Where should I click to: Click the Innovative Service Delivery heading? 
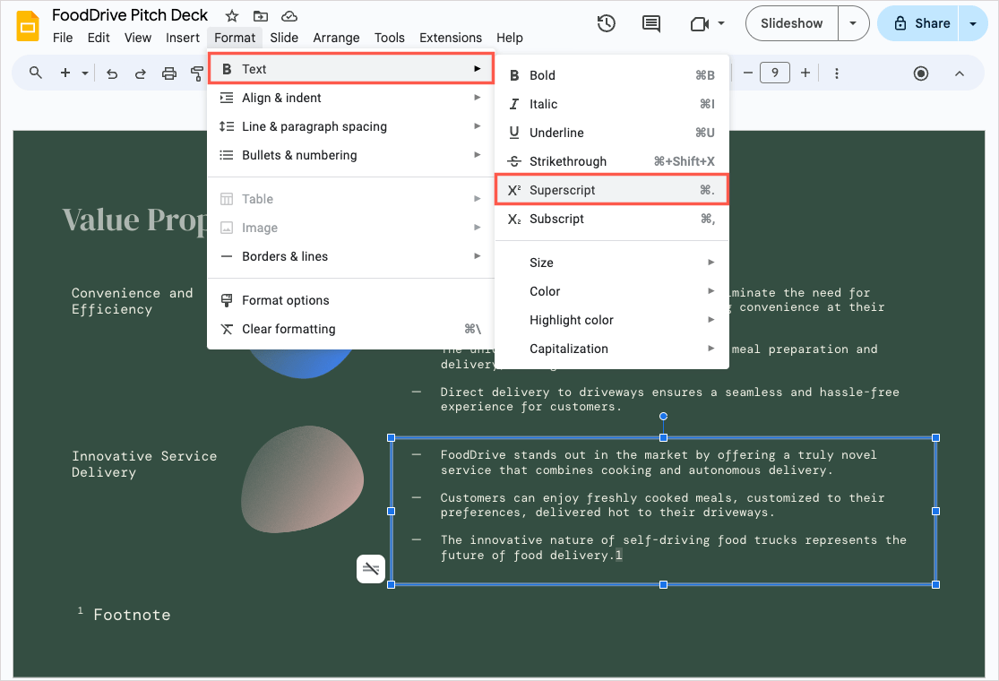[x=144, y=464]
